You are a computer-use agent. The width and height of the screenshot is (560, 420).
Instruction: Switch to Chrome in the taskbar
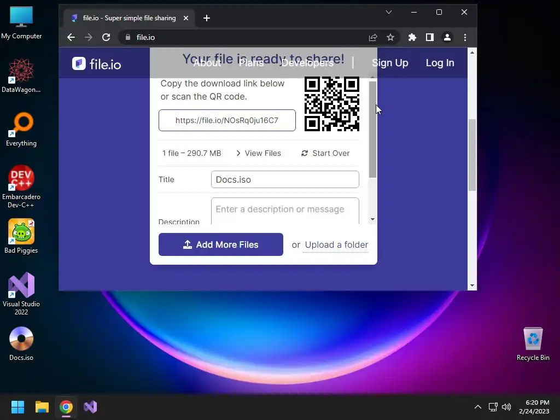point(66,407)
